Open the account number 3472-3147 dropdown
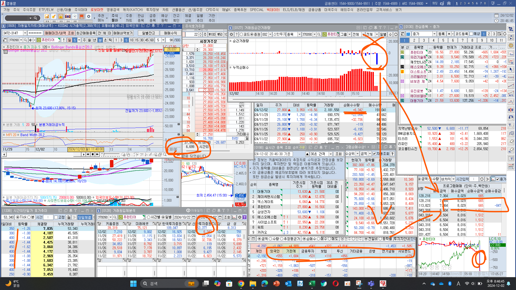 tap(25, 33)
